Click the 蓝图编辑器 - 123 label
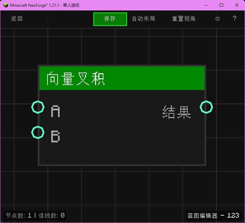 (x=213, y=216)
